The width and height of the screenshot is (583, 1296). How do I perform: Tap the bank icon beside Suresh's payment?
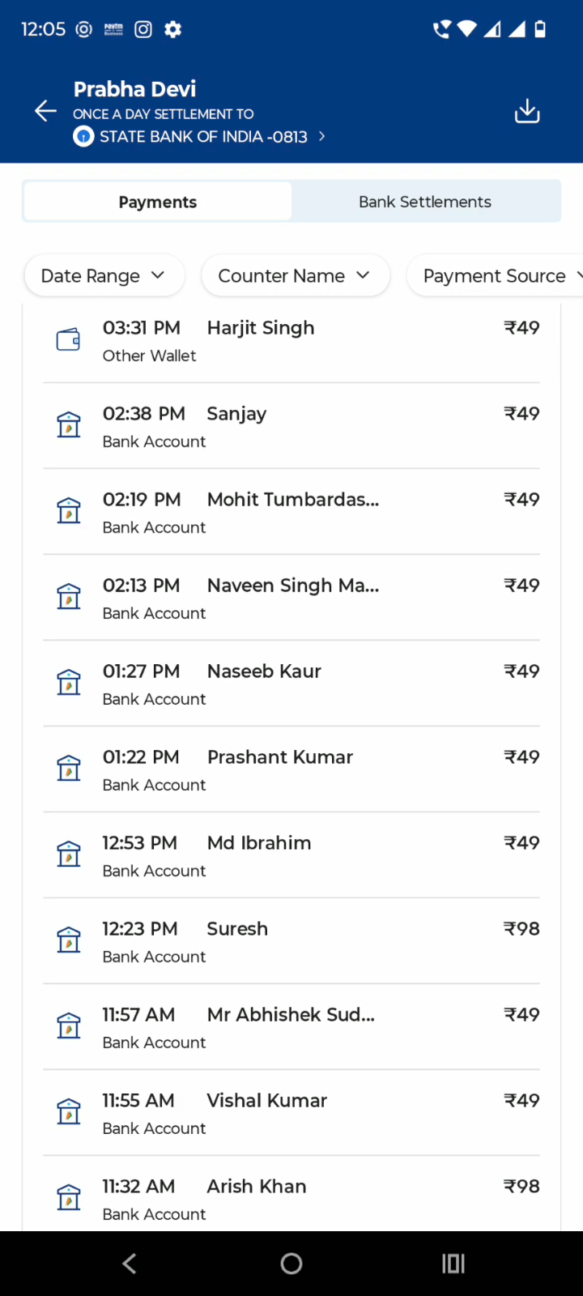click(69, 940)
